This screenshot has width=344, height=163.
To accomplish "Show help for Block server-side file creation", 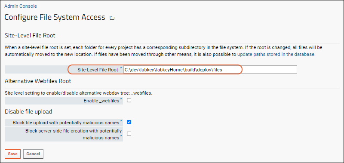I will click(x=121, y=137).
